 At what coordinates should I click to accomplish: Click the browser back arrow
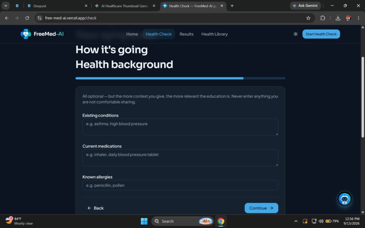pyautogui.click(x=6, y=18)
